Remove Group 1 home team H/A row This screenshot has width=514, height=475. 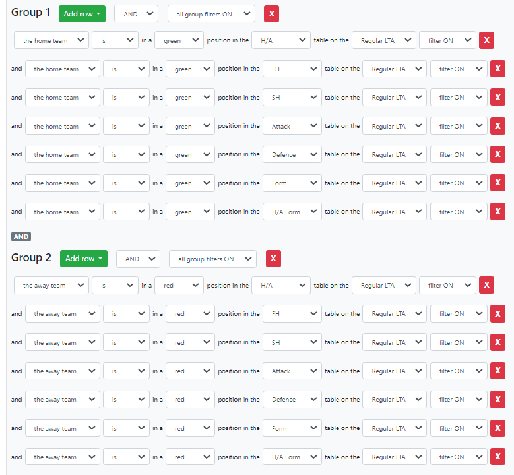tap(486, 40)
